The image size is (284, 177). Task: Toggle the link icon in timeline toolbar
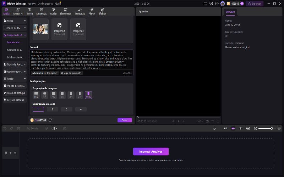tap(225, 129)
